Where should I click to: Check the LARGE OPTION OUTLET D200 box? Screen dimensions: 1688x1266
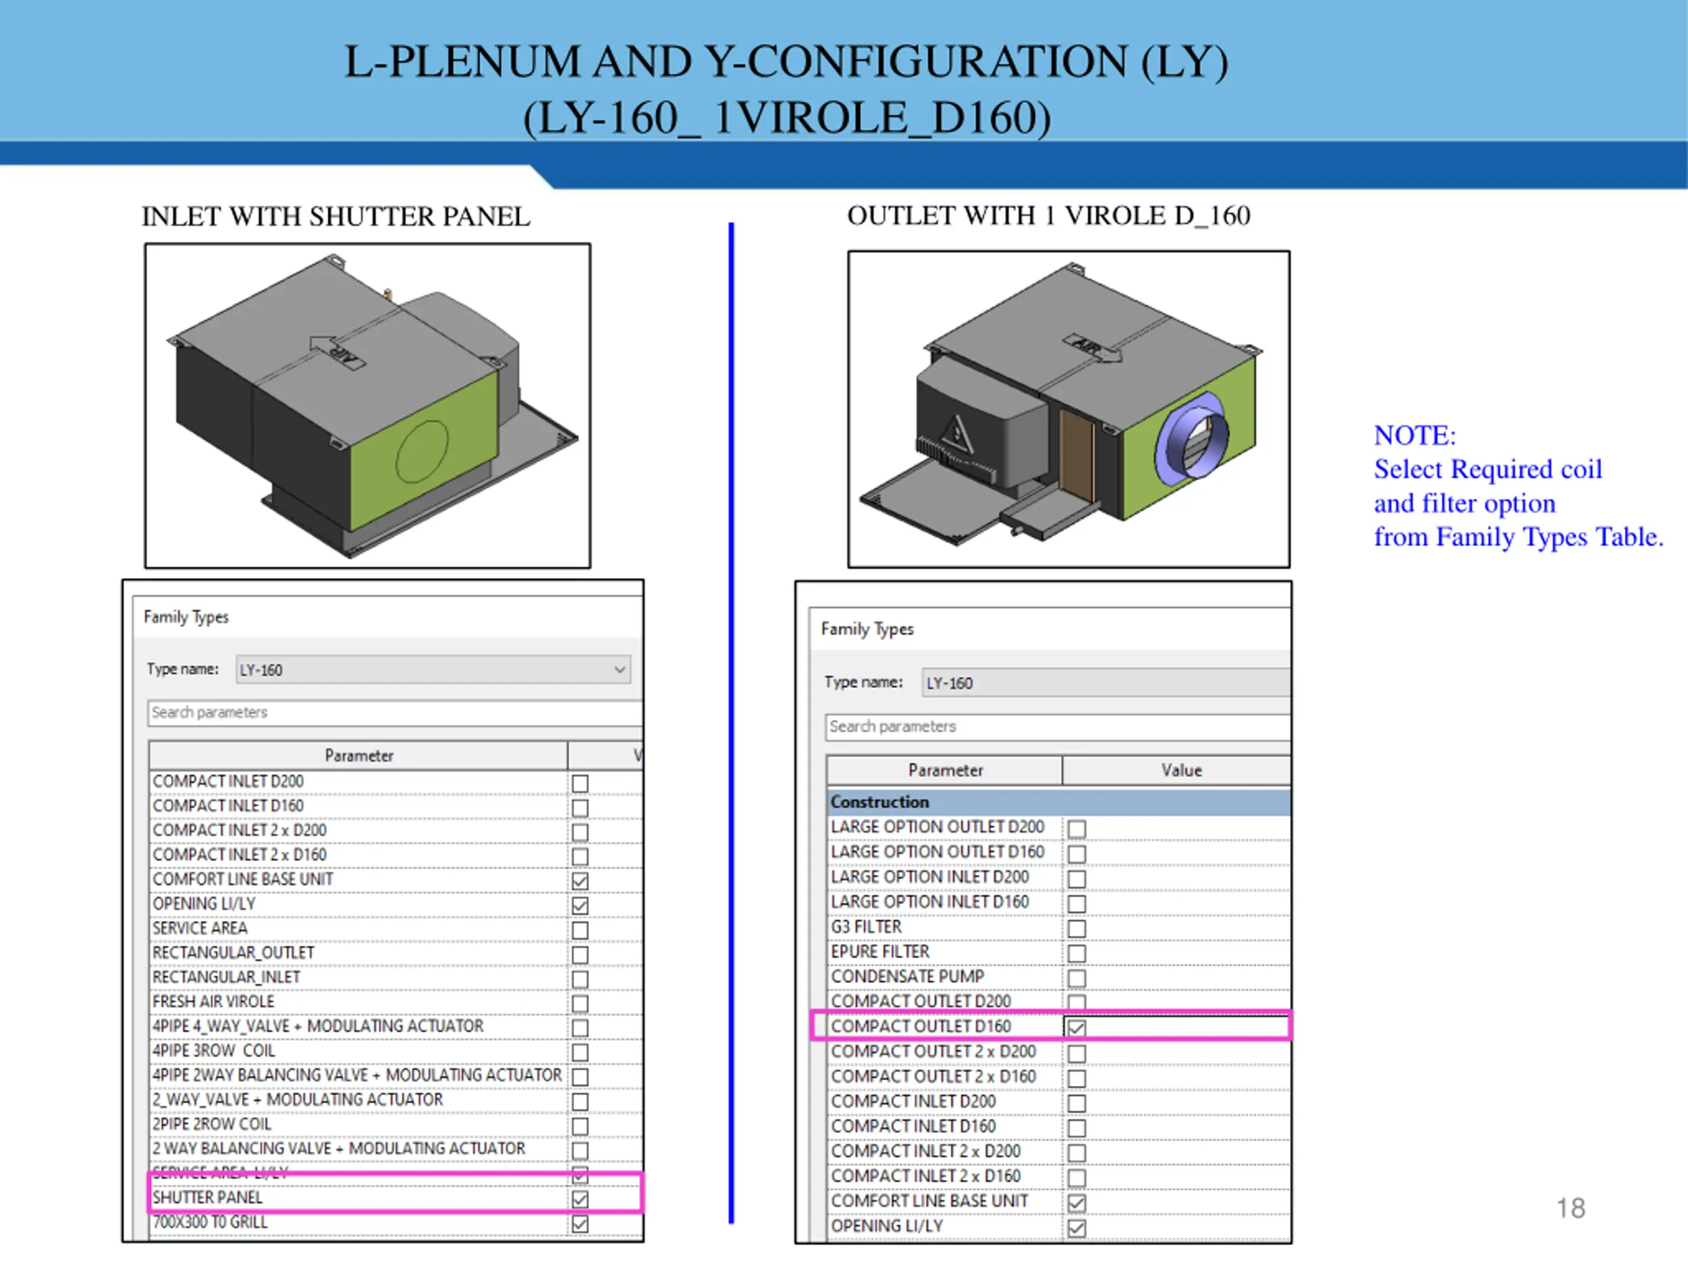pyautogui.click(x=1077, y=829)
